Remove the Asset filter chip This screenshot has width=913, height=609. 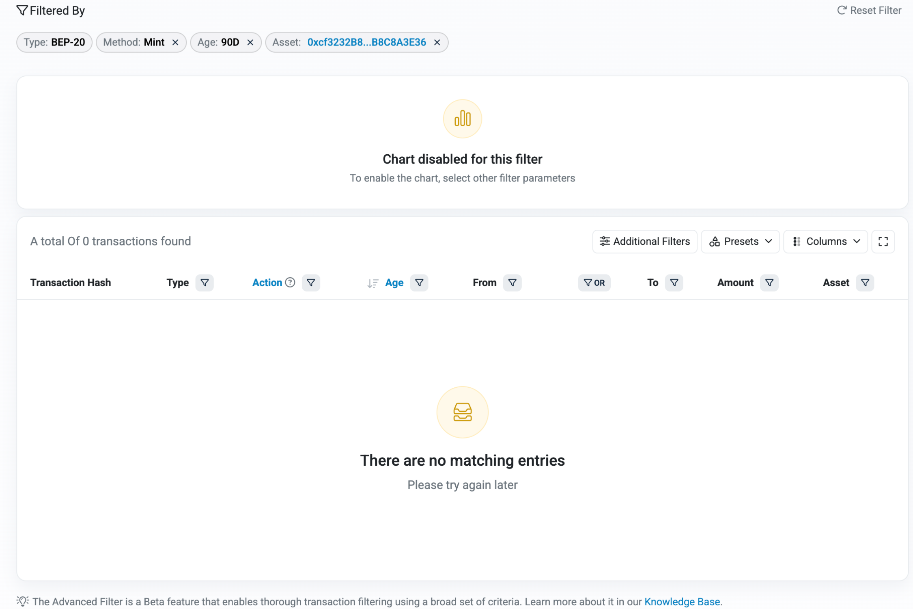tap(437, 42)
